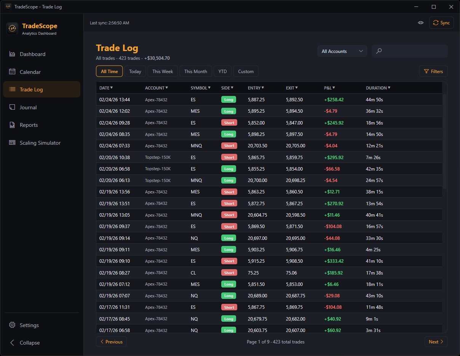Open the Reports section
The height and width of the screenshot is (356, 460).
pos(29,125)
